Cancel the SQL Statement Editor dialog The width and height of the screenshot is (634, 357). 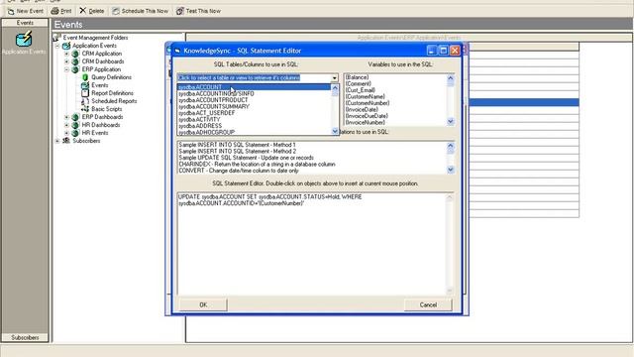tap(428, 304)
